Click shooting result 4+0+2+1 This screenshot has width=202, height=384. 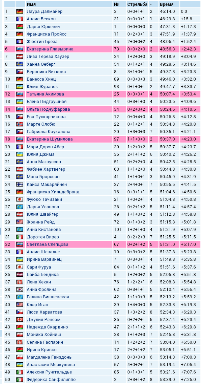[136, 365]
